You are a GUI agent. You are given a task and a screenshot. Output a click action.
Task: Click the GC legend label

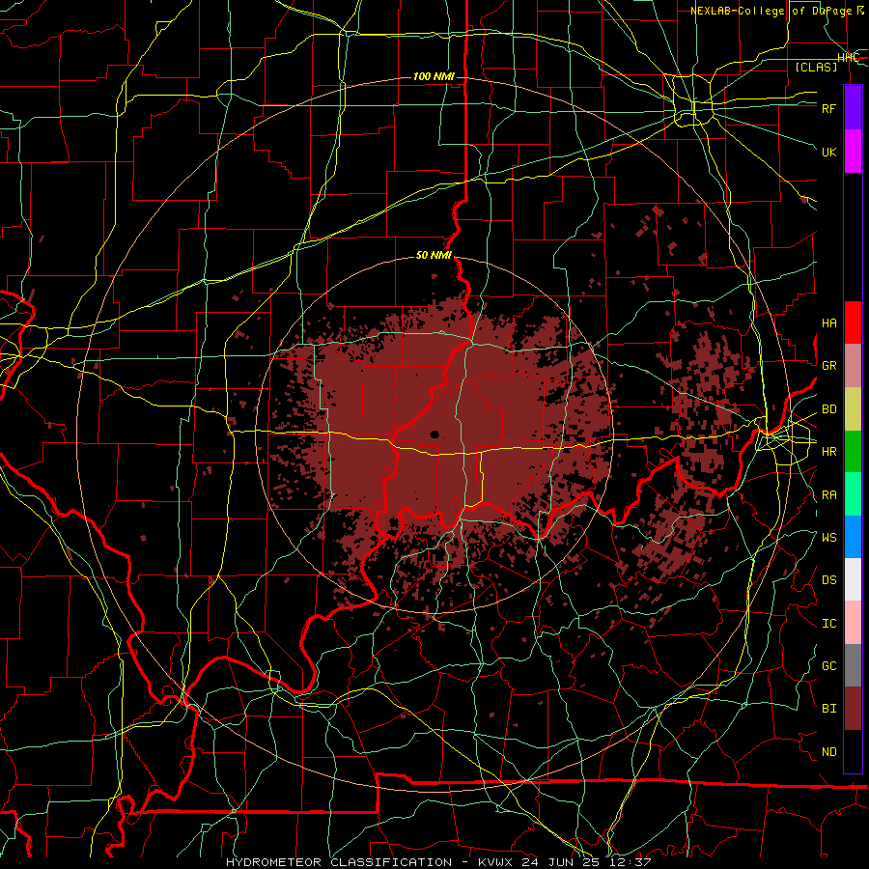pyautogui.click(x=829, y=666)
